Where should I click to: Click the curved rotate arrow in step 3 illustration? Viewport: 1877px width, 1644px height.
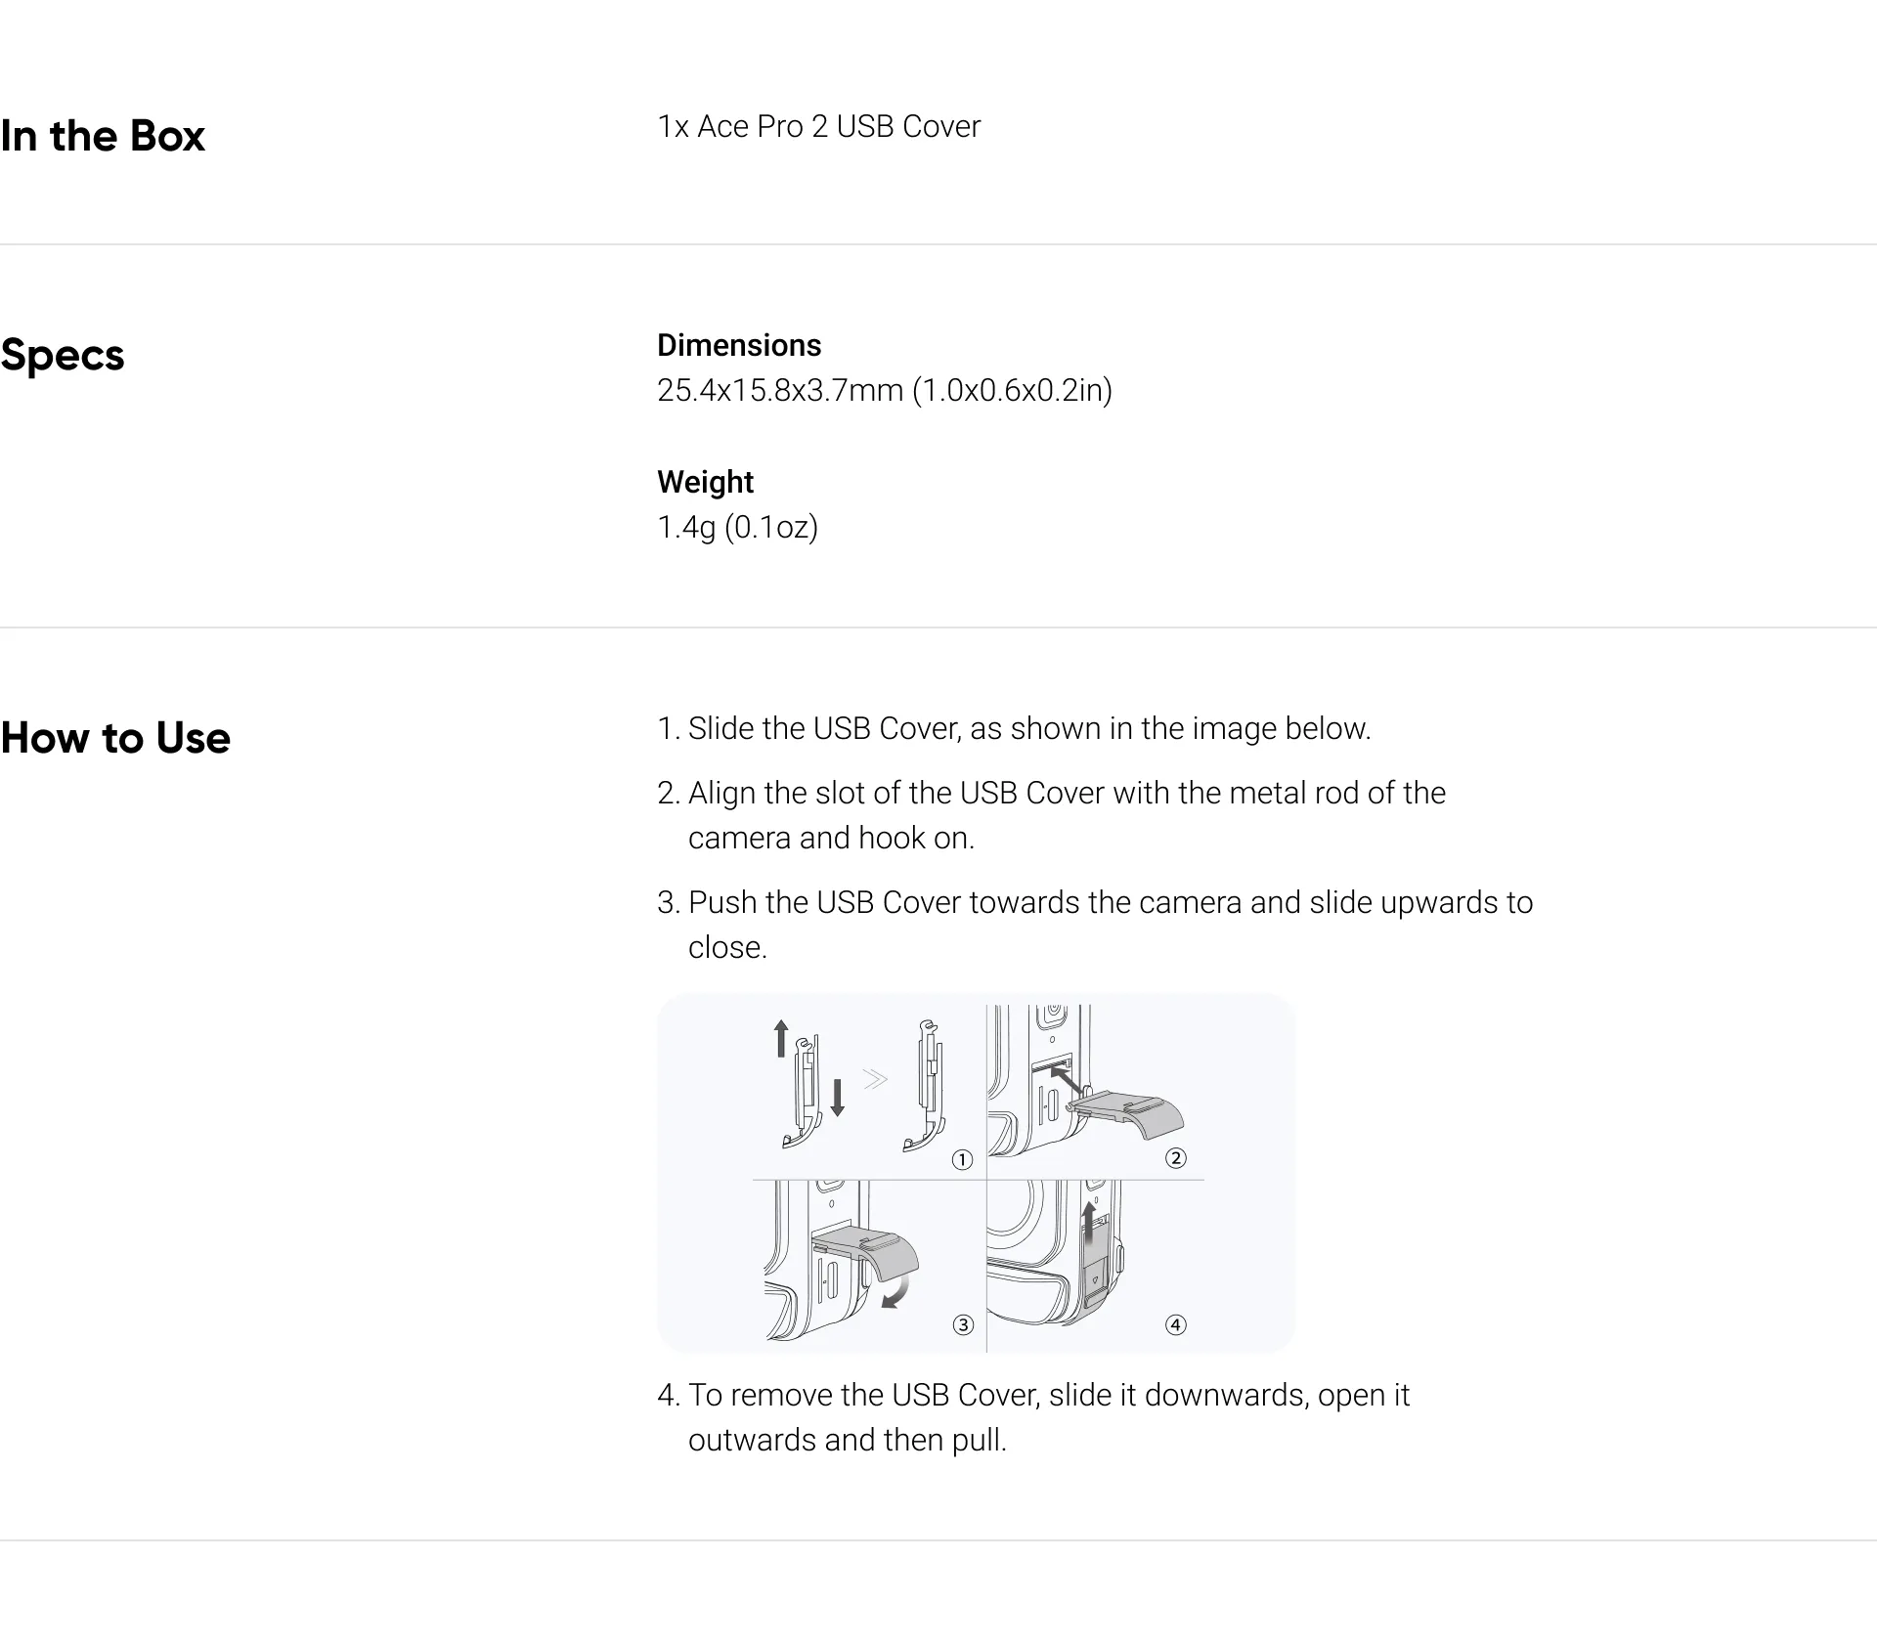(896, 1292)
